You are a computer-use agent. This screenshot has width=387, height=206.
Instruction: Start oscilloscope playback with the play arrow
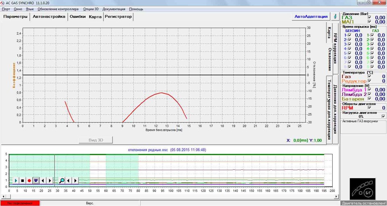click(16, 181)
